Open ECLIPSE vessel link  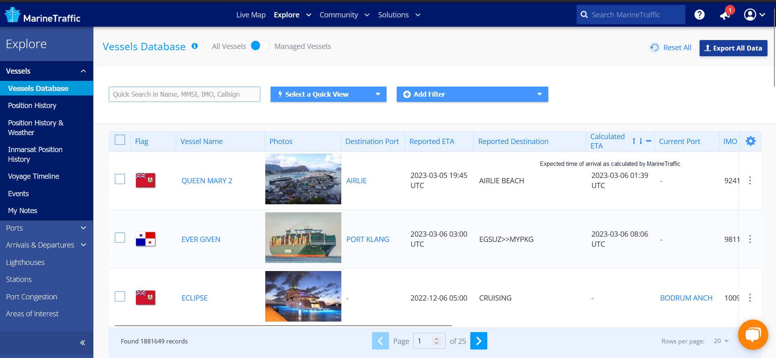pyautogui.click(x=195, y=298)
